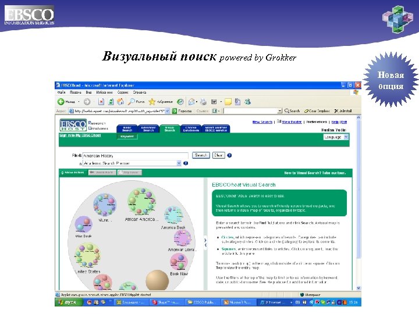Open the Правка menu
Image resolution: width=419 pixels, height=314 pixels.
(x=76, y=92)
